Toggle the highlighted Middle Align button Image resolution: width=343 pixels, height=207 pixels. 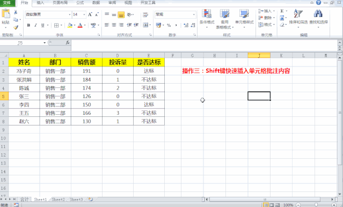121,14
